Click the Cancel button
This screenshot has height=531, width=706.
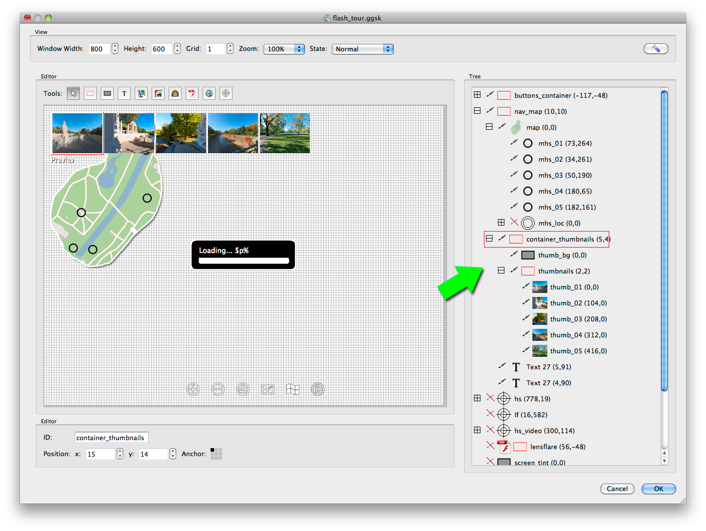pos(617,489)
